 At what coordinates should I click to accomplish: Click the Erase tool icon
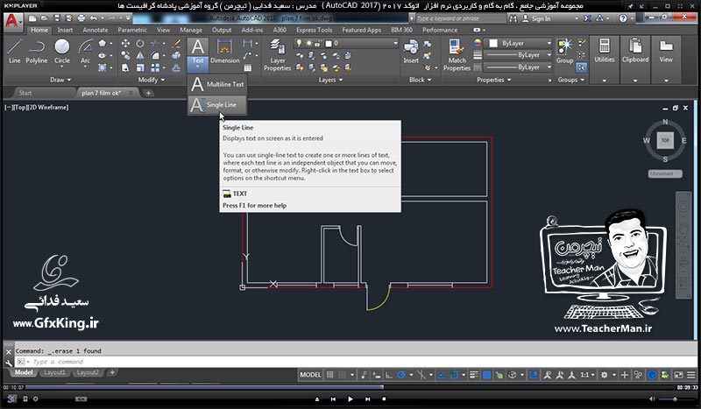click(177, 44)
